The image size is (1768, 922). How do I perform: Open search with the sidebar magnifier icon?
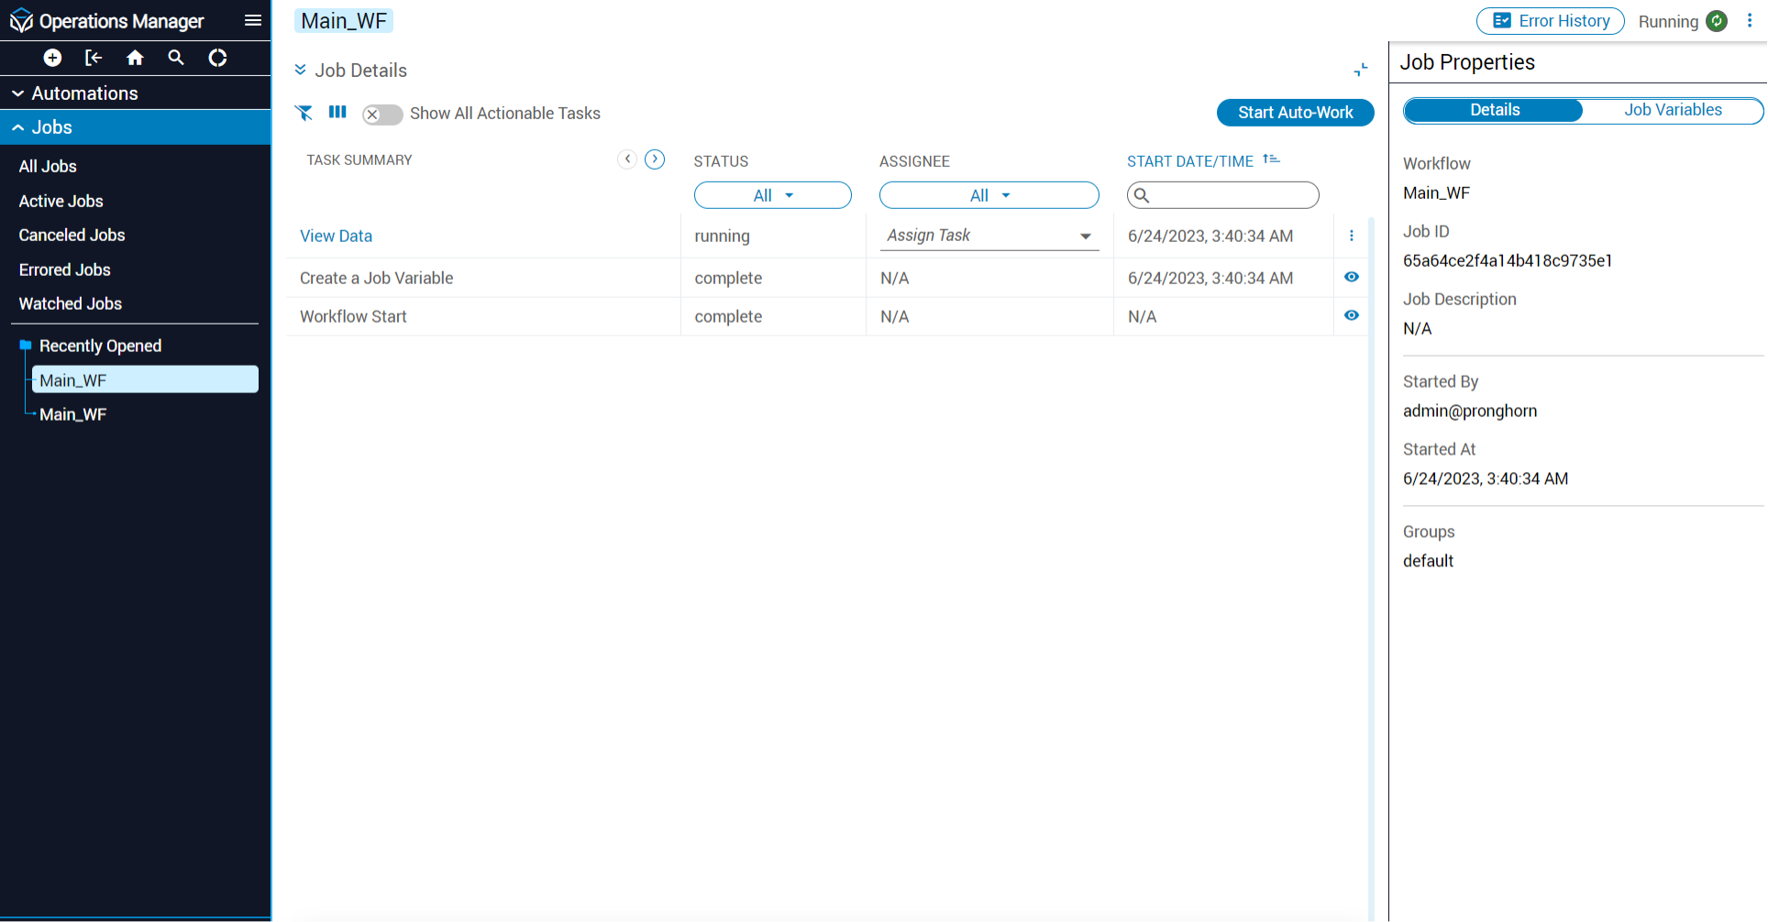(x=176, y=58)
